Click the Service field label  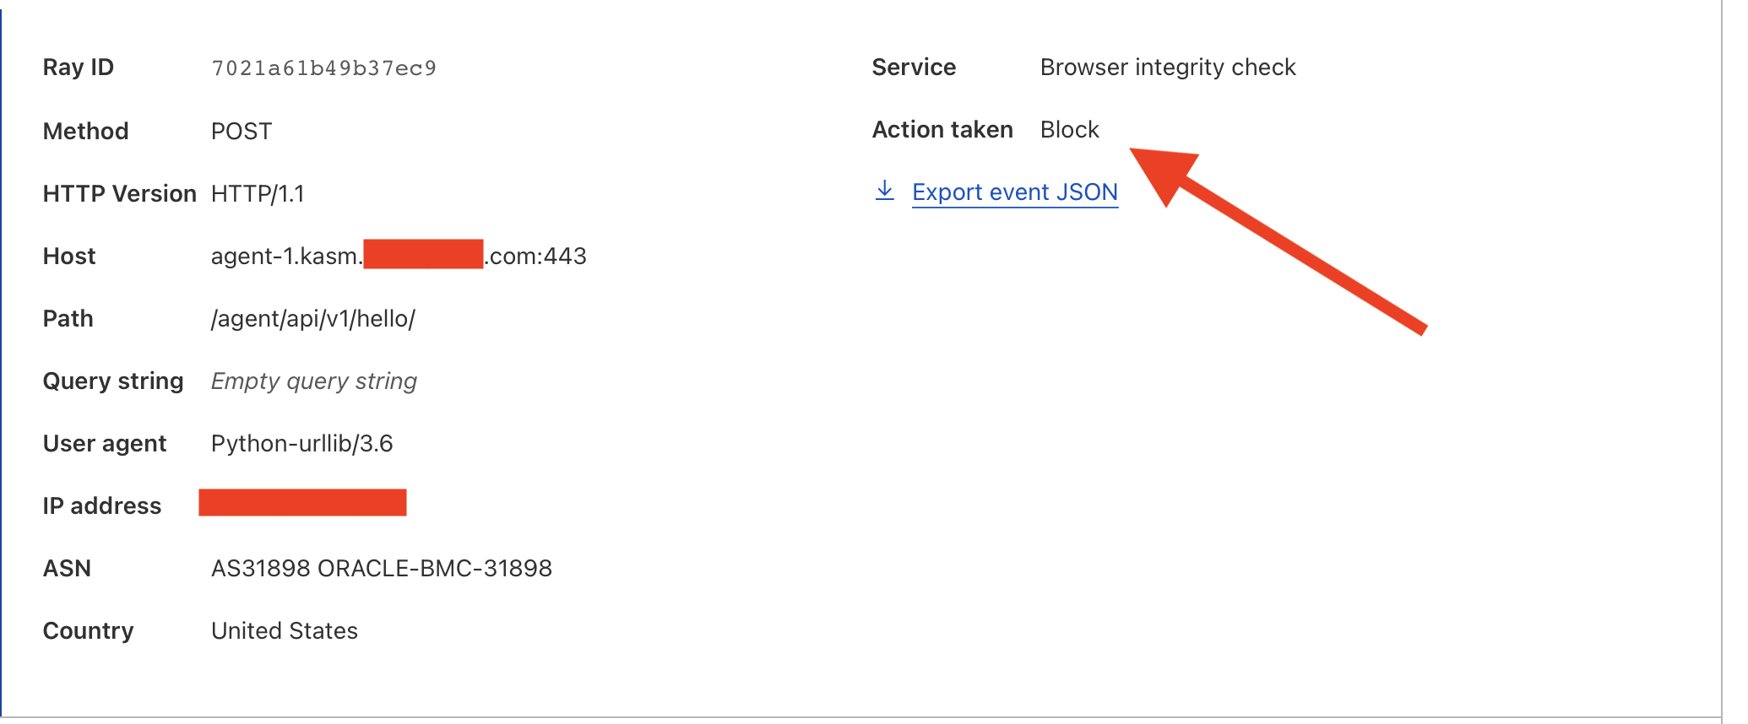(915, 67)
